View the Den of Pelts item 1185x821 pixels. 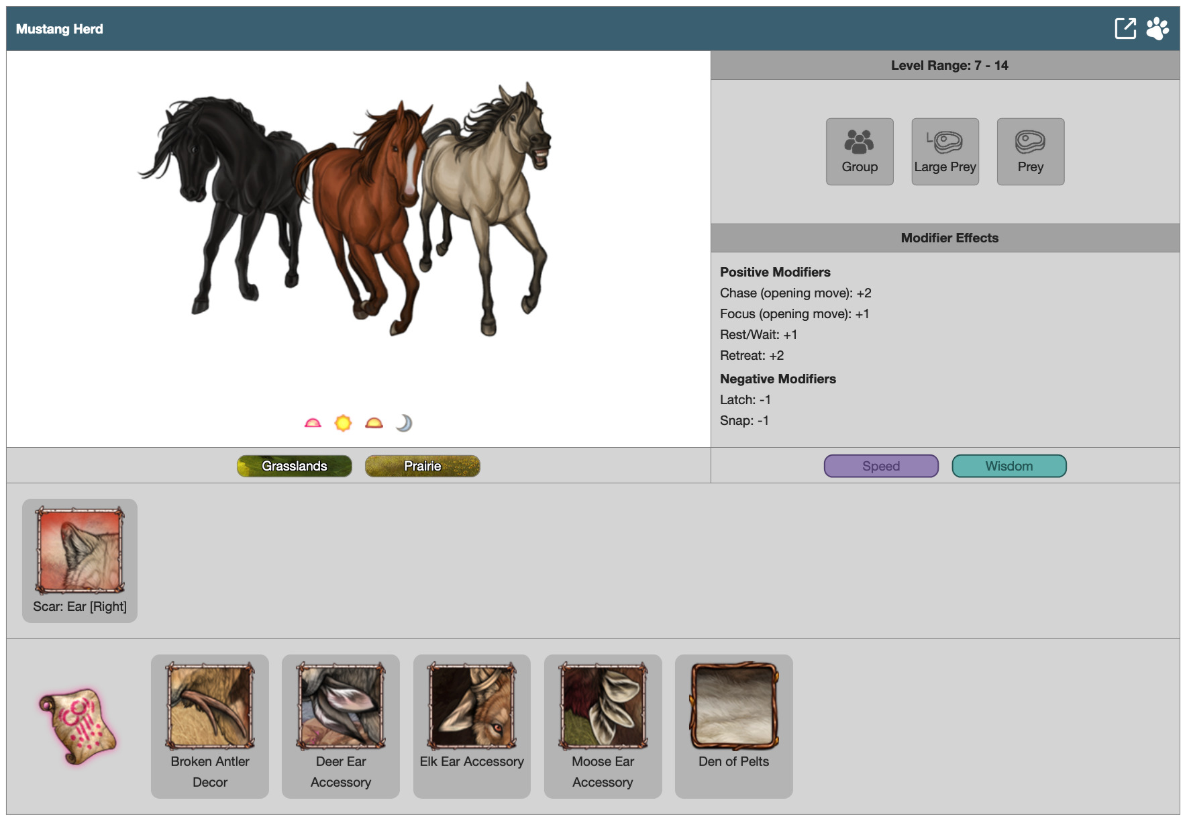733,726
